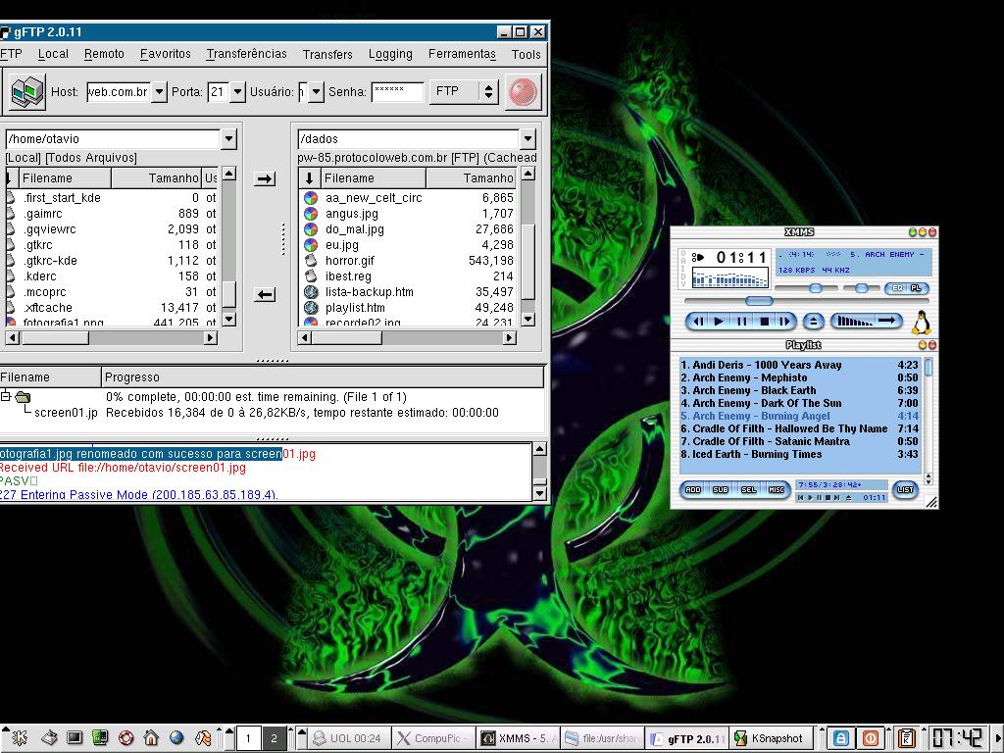Click the klipper clipboard tray icon

pos(906,738)
